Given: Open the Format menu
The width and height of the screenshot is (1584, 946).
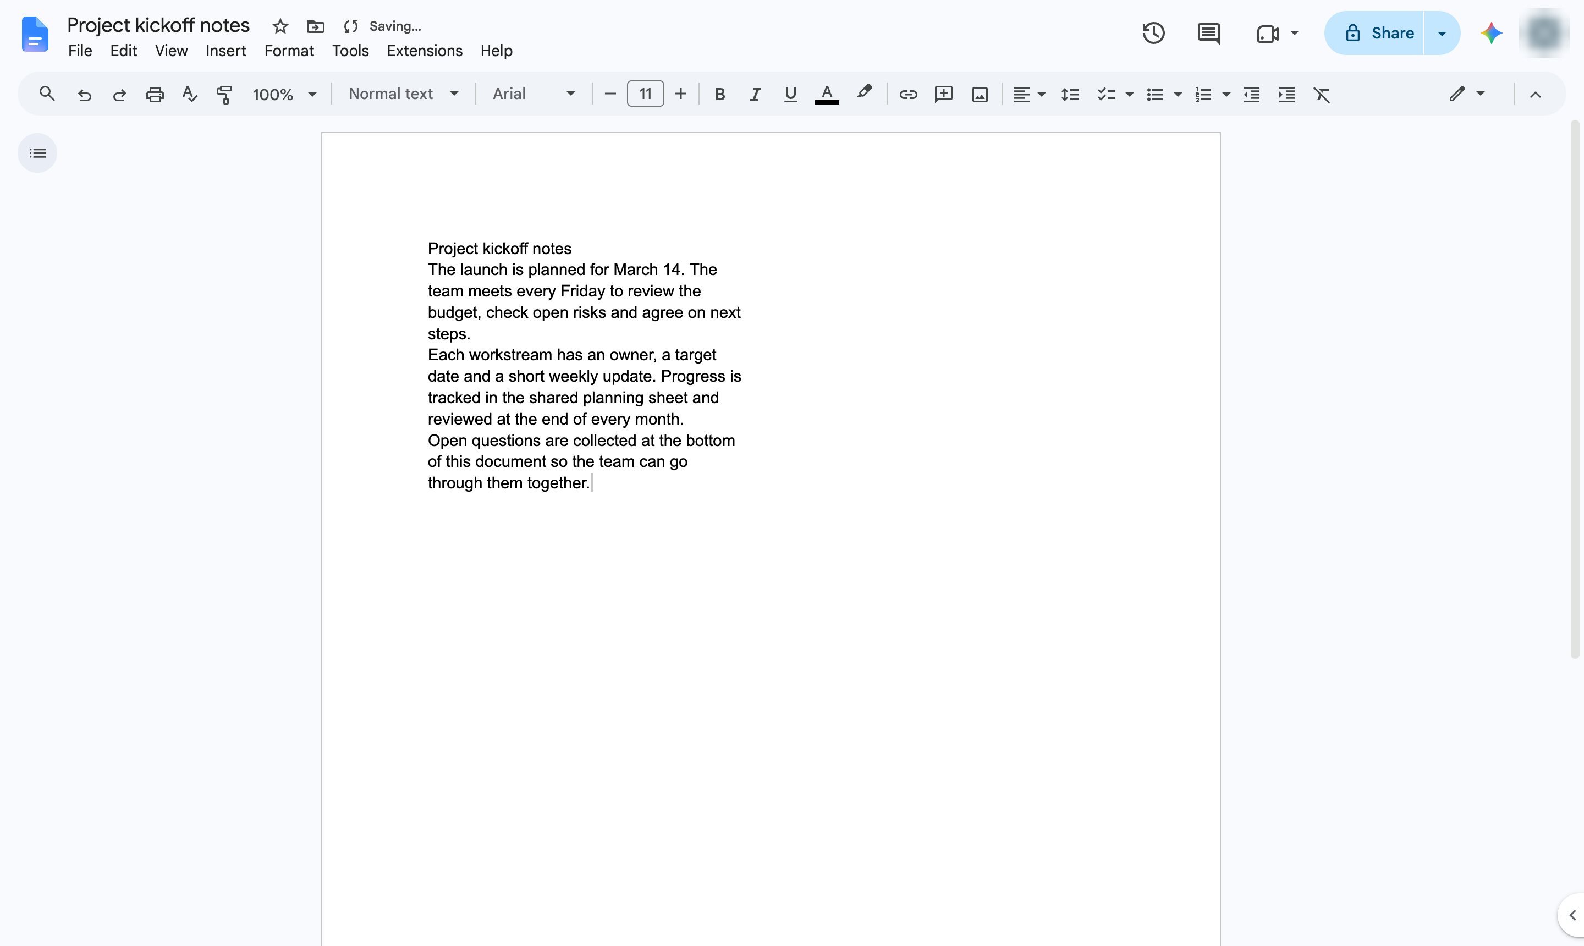Looking at the screenshot, I should pos(289,51).
